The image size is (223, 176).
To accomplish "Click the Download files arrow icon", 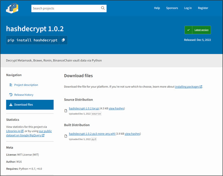I will (11, 104).
